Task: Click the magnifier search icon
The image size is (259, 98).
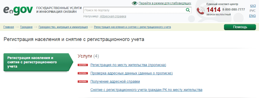Action: (188, 10)
